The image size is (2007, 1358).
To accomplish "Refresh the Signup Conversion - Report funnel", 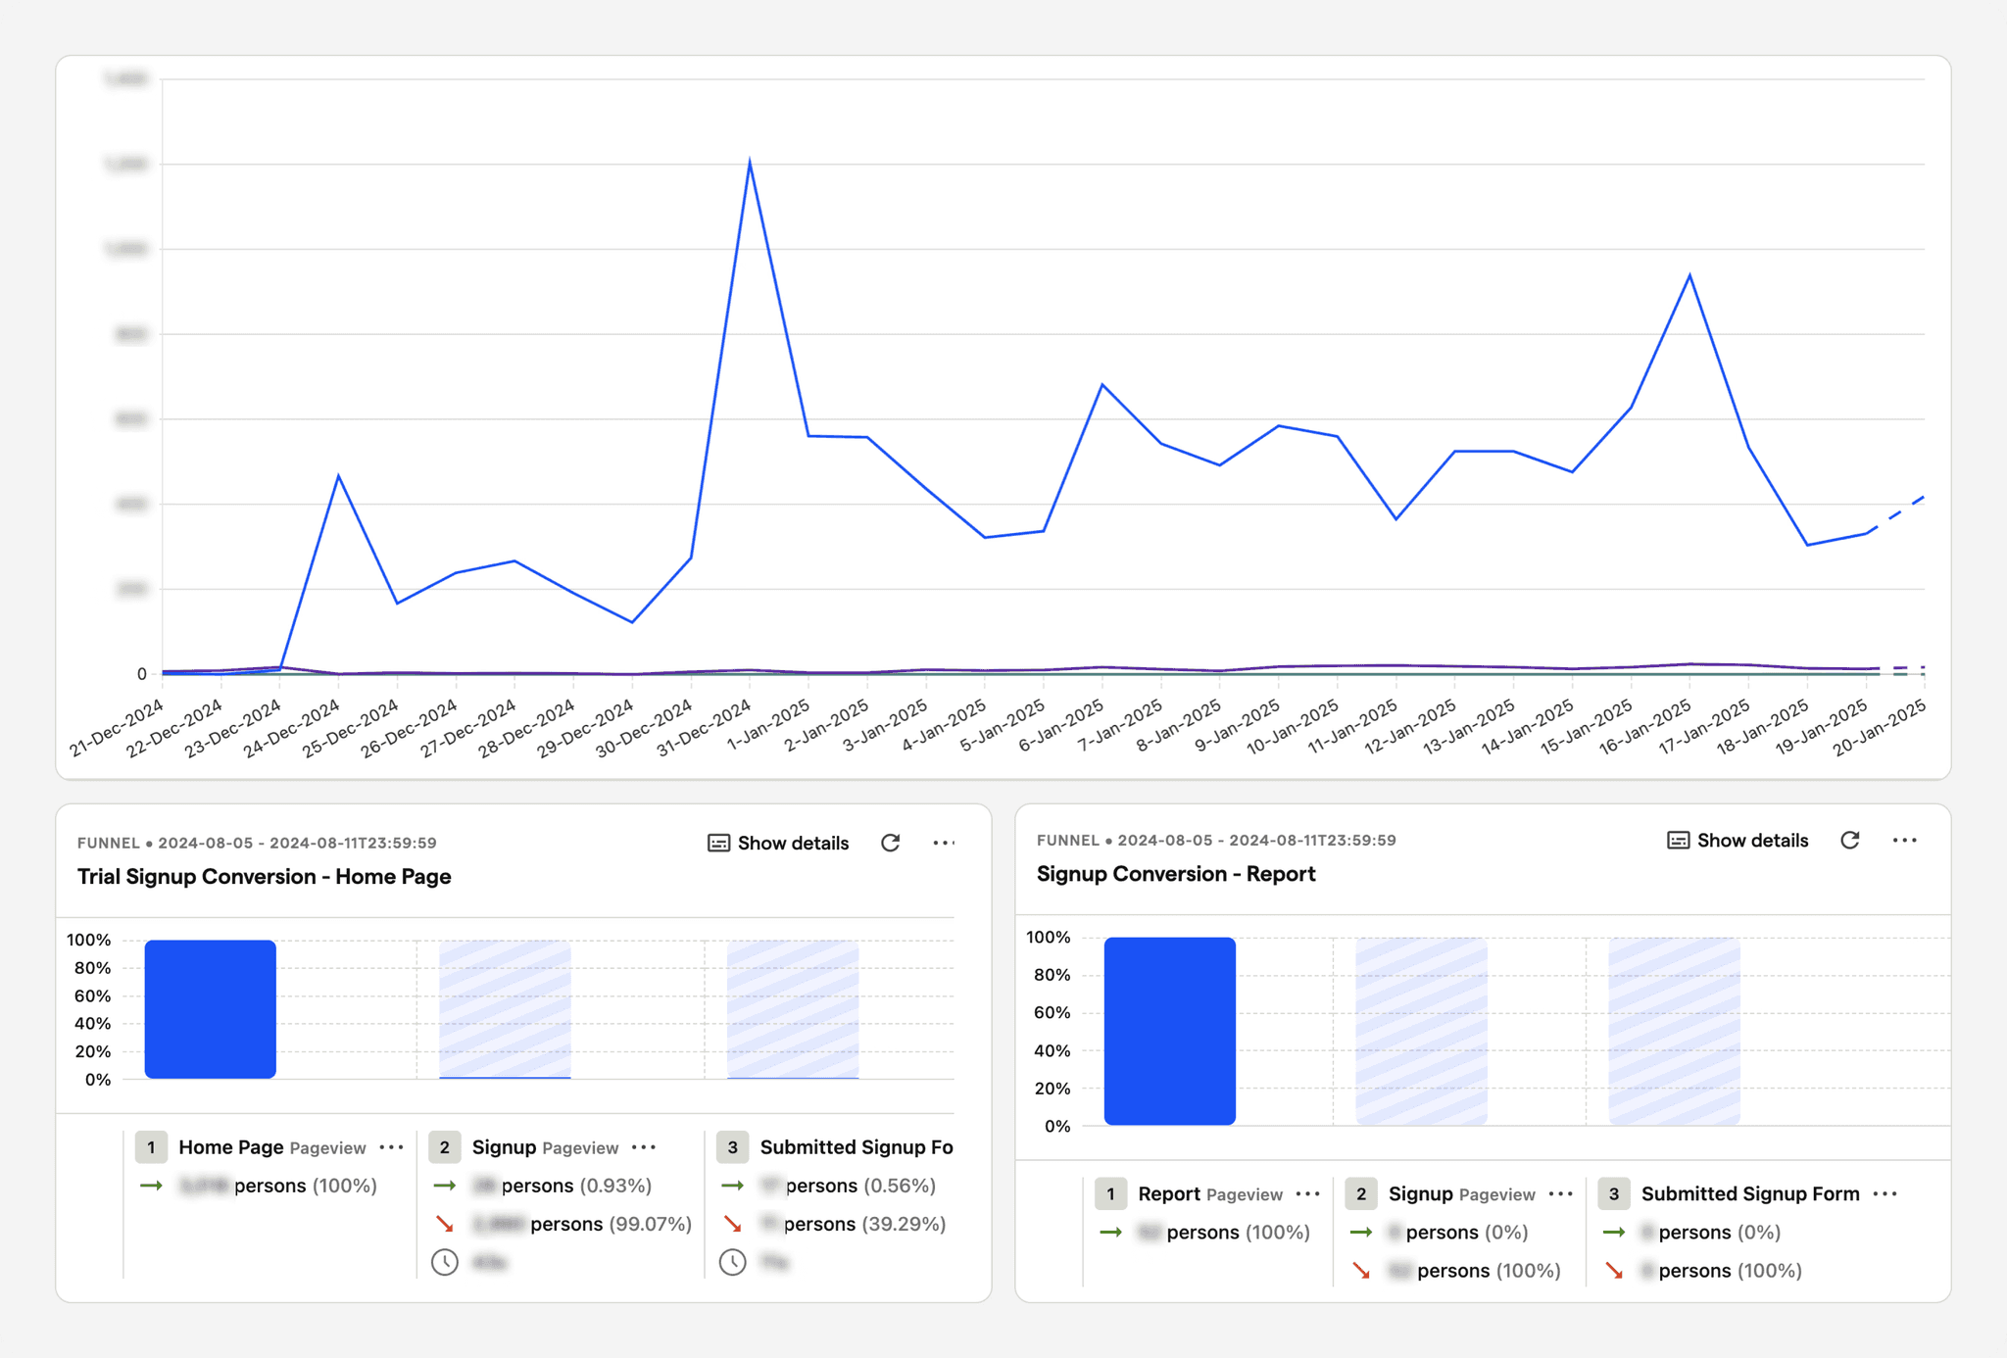I will click(x=1849, y=840).
